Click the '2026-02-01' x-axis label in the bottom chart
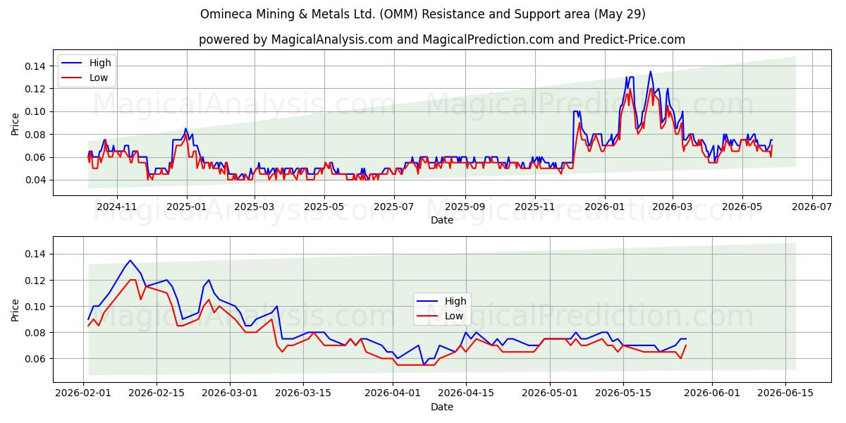 84,394
